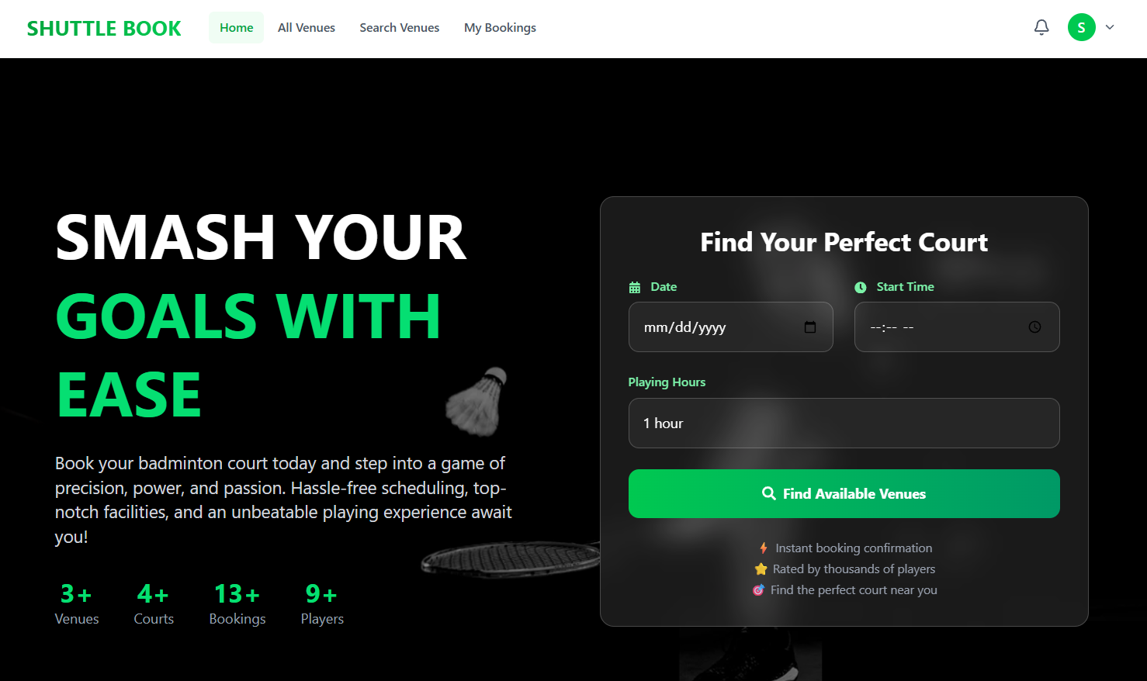
Task: Go to the Home tab
Action: click(x=236, y=28)
